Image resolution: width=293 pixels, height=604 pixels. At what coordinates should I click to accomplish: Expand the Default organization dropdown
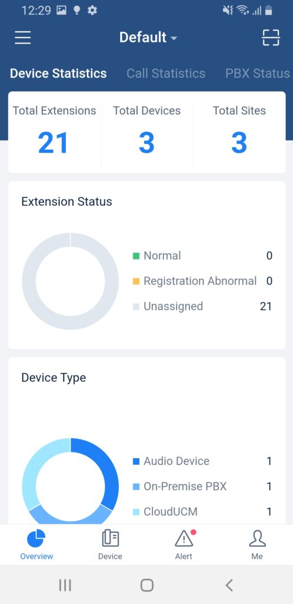click(x=148, y=37)
